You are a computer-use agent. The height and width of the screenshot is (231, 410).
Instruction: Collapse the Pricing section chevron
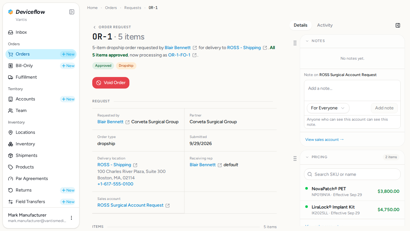(307, 157)
